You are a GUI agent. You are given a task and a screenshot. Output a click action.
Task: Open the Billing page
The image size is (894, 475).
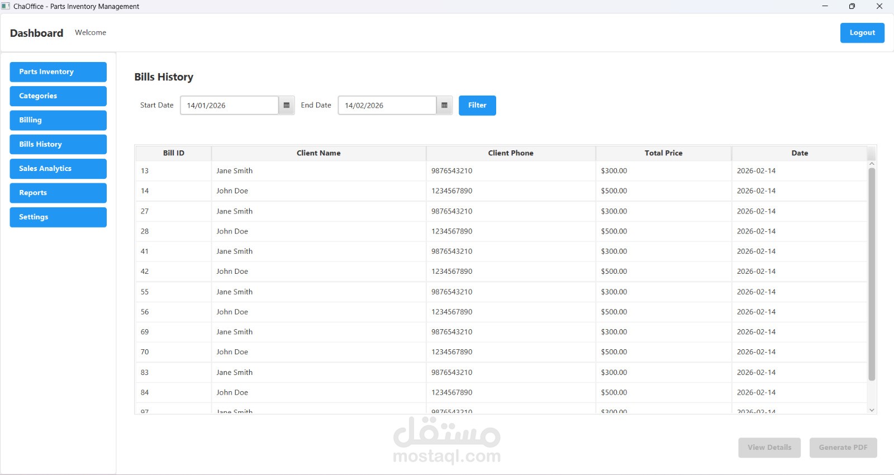58,120
